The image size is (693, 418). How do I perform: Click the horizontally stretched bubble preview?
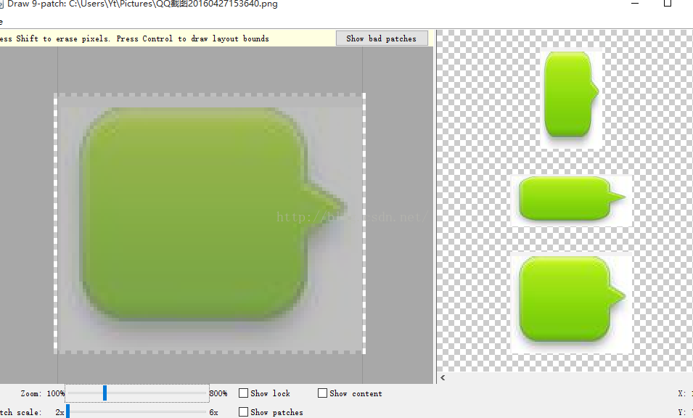pos(572,201)
